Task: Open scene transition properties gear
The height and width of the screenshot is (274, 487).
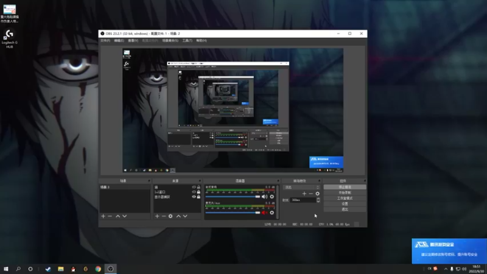Action: tap(317, 194)
